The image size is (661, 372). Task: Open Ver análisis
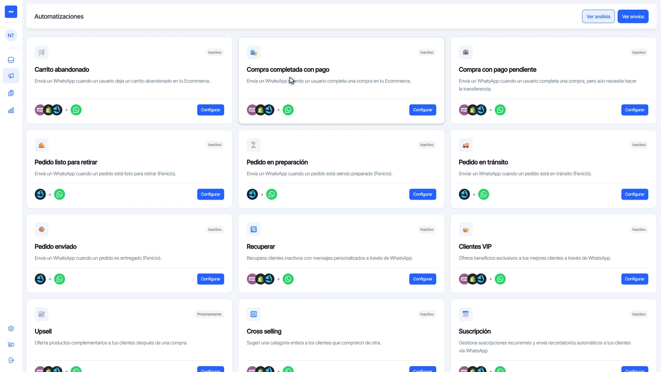(x=598, y=17)
